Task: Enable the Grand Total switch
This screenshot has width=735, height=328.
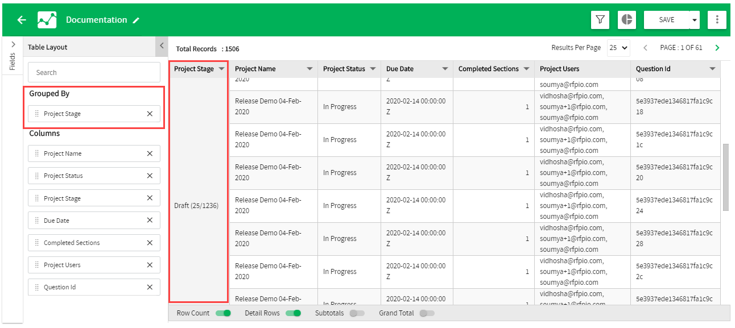Action: coord(427,313)
